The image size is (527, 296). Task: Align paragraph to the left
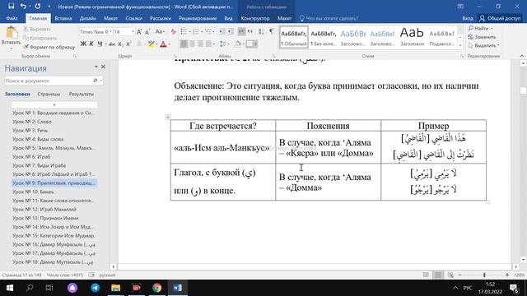(x=184, y=44)
